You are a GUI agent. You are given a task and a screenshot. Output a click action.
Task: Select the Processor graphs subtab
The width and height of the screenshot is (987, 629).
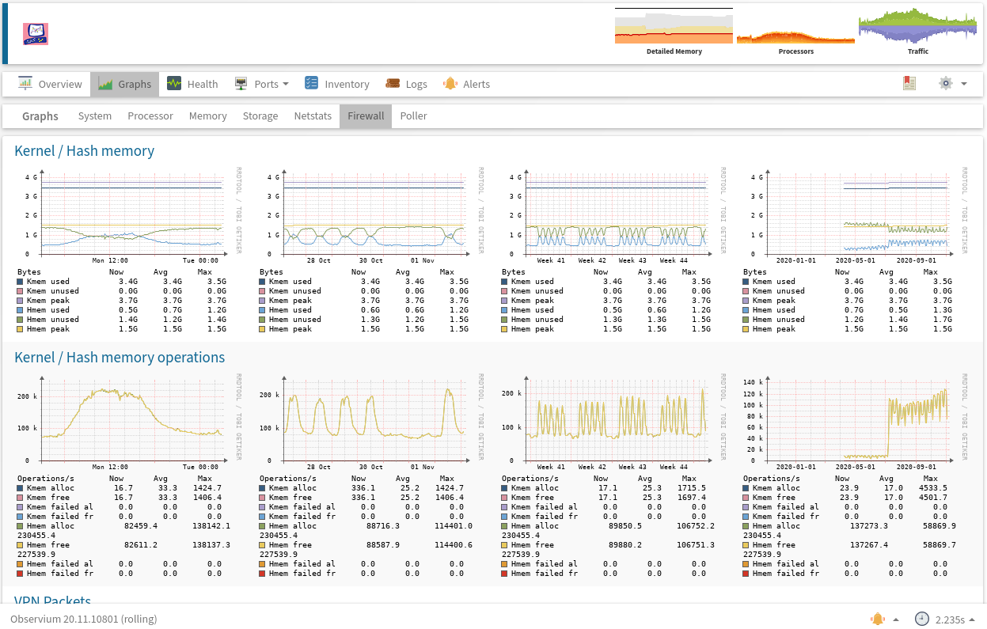(x=150, y=116)
